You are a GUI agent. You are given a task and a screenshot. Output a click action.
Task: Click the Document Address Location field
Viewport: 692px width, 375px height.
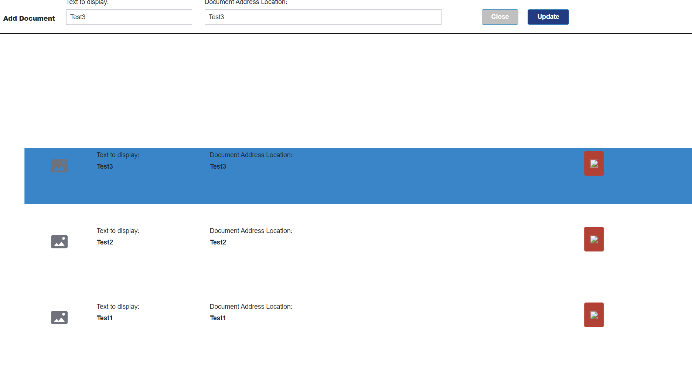[x=323, y=17]
